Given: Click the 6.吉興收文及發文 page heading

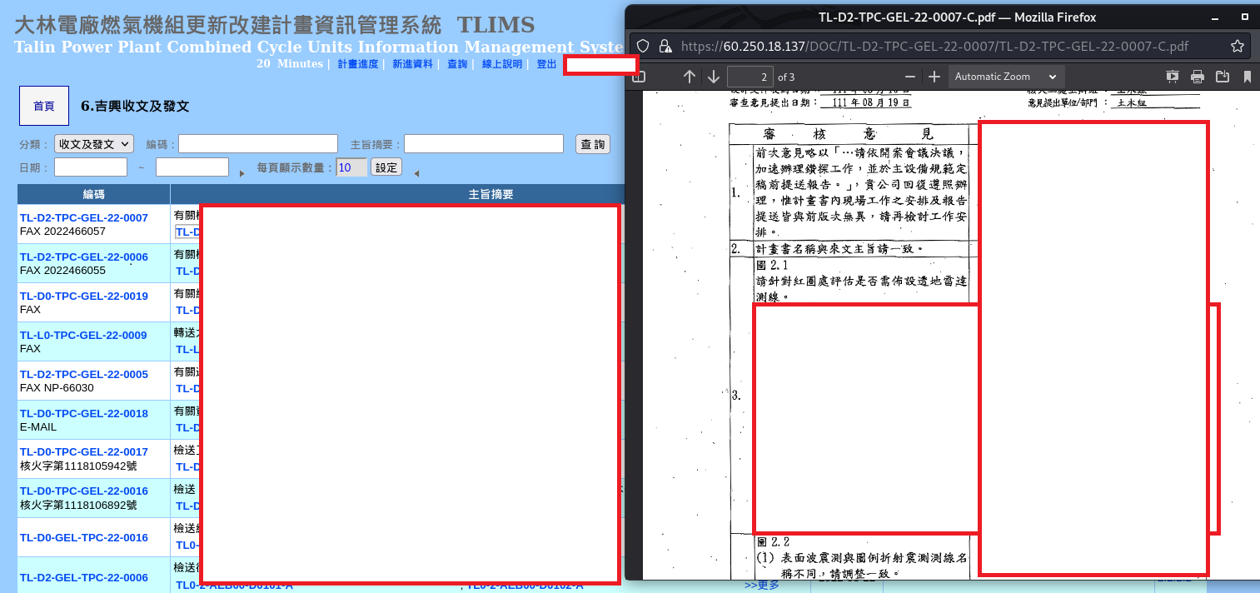Looking at the screenshot, I should [x=135, y=107].
